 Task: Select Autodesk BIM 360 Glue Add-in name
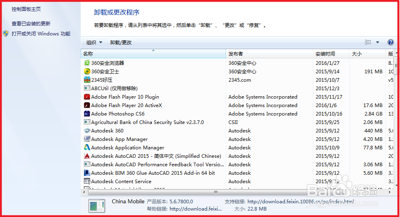tap(153, 173)
